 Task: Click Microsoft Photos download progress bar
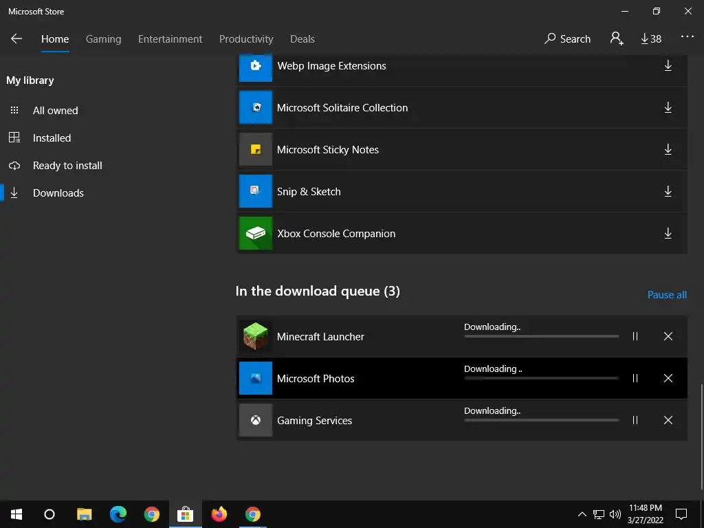(542, 379)
